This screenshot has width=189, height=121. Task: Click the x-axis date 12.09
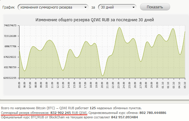point(57,85)
